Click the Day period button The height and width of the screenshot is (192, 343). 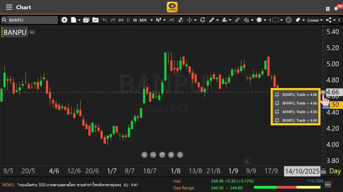click(335, 171)
